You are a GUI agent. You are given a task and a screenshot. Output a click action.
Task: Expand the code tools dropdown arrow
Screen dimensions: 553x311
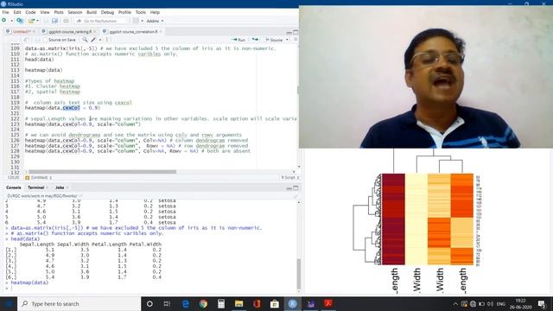tap(100, 40)
